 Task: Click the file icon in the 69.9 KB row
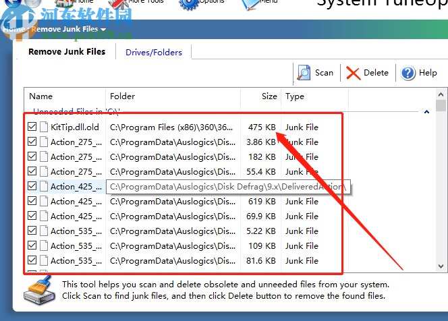[x=44, y=216]
